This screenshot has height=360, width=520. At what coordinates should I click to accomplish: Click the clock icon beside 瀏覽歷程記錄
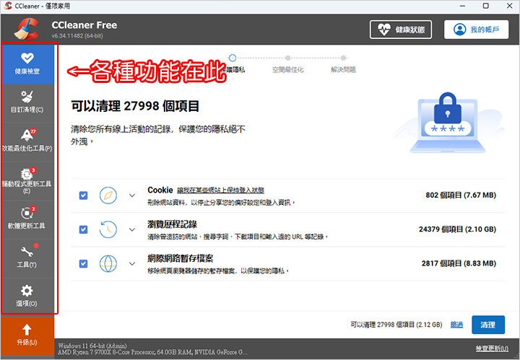pos(108,229)
